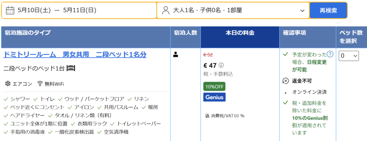Click the price € 47
Image resolution: width=367 pixels, height=141 pixels.
click(x=210, y=65)
